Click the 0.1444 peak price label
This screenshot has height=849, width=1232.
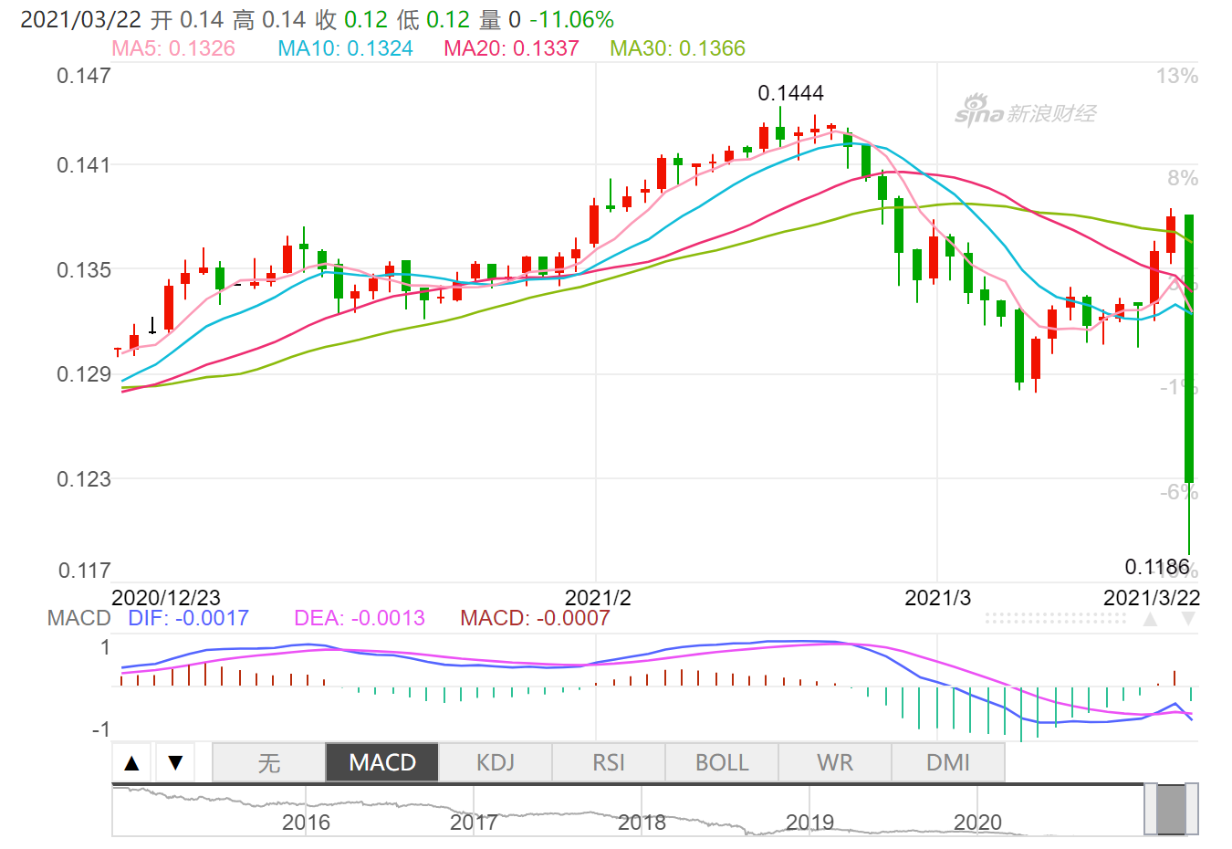(x=790, y=93)
